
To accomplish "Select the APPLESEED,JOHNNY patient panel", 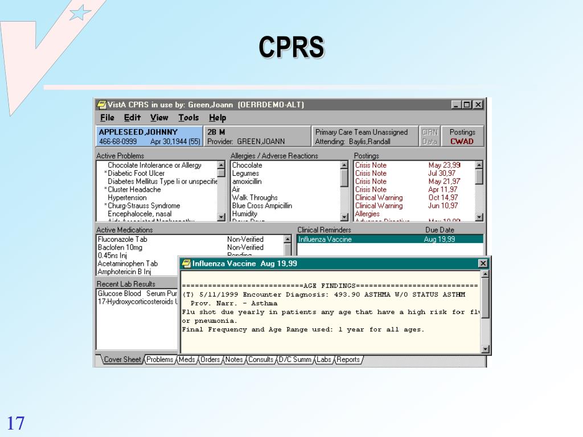I will point(150,137).
